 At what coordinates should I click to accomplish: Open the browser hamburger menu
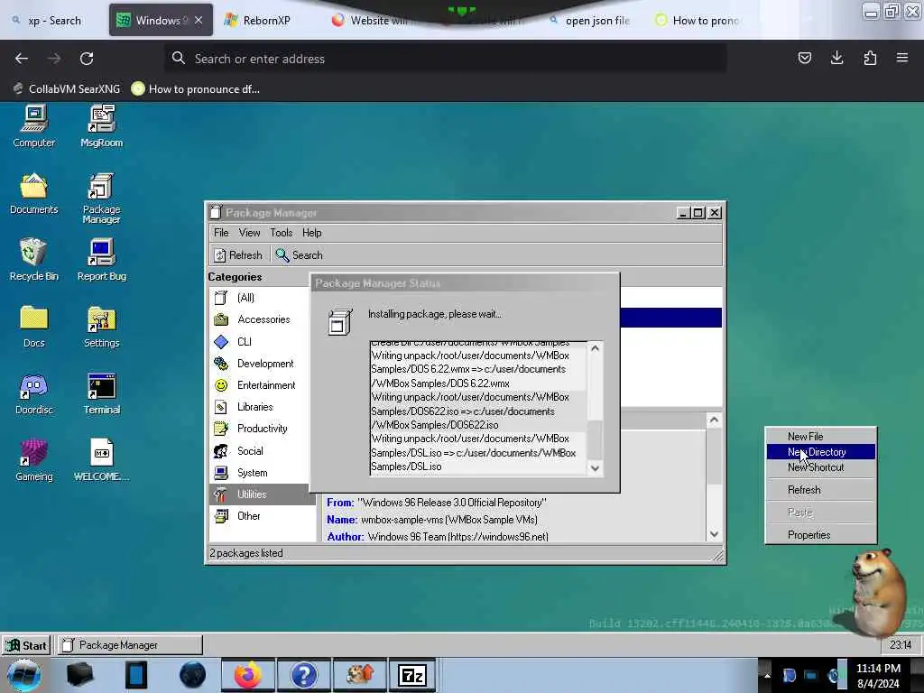pyautogui.click(x=902, y=58)
